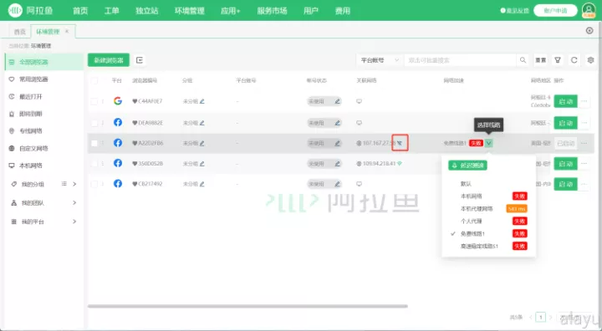
Task: Tick the checkbox for row CB217492
Action: click(94, 184)
